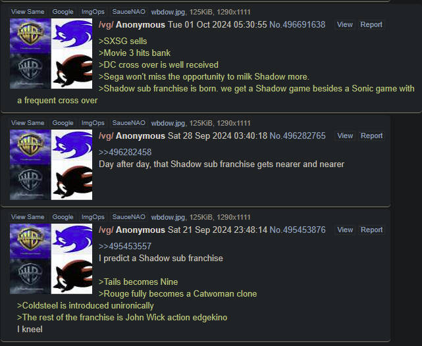Follow the quote link >>495453557
422x346 pixels.
click(125, 246)
